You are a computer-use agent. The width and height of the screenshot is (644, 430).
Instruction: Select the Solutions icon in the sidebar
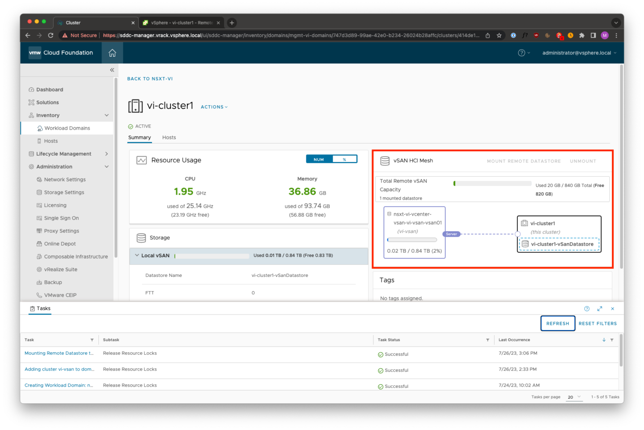pyautogui.click(x=47, y=102)
